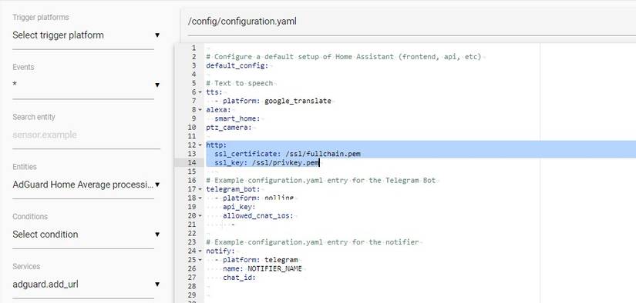Click the Text to speech comment line

pyautogui.click(x=239, y=83)
